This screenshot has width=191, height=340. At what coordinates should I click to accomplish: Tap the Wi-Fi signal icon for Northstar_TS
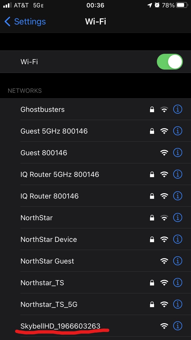(164, 282)
